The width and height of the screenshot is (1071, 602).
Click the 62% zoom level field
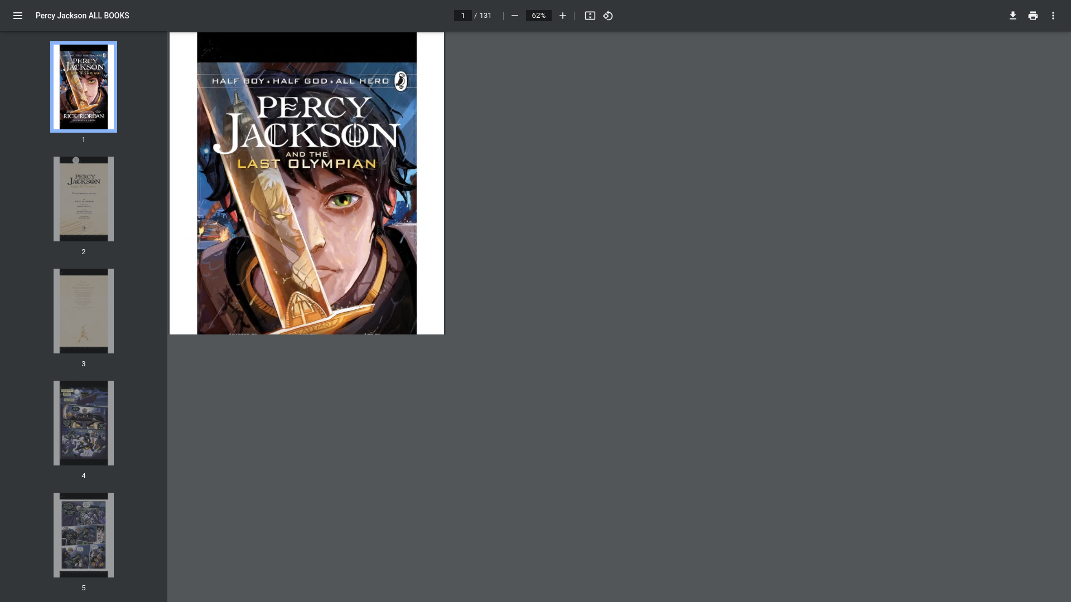[x=539, y=16]
